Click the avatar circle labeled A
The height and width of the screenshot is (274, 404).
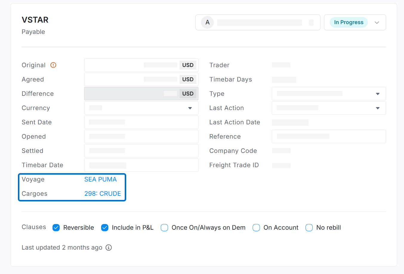(207, 22)
